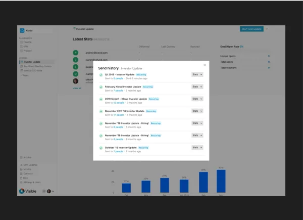Click the Settings & Users gear icon
Image resolution: width=303 pixels, height=220 pixels.
(x=21, y=182)
